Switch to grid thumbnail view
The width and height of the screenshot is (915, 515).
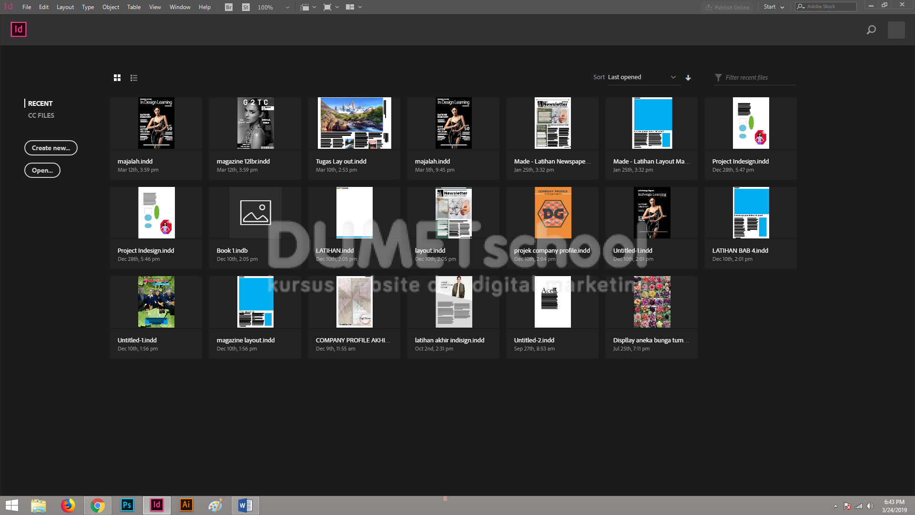click(117, 78)
